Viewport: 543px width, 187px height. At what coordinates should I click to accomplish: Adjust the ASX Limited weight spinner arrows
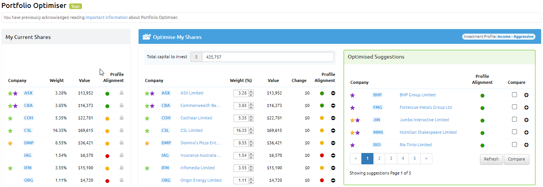tap(251, 93)
